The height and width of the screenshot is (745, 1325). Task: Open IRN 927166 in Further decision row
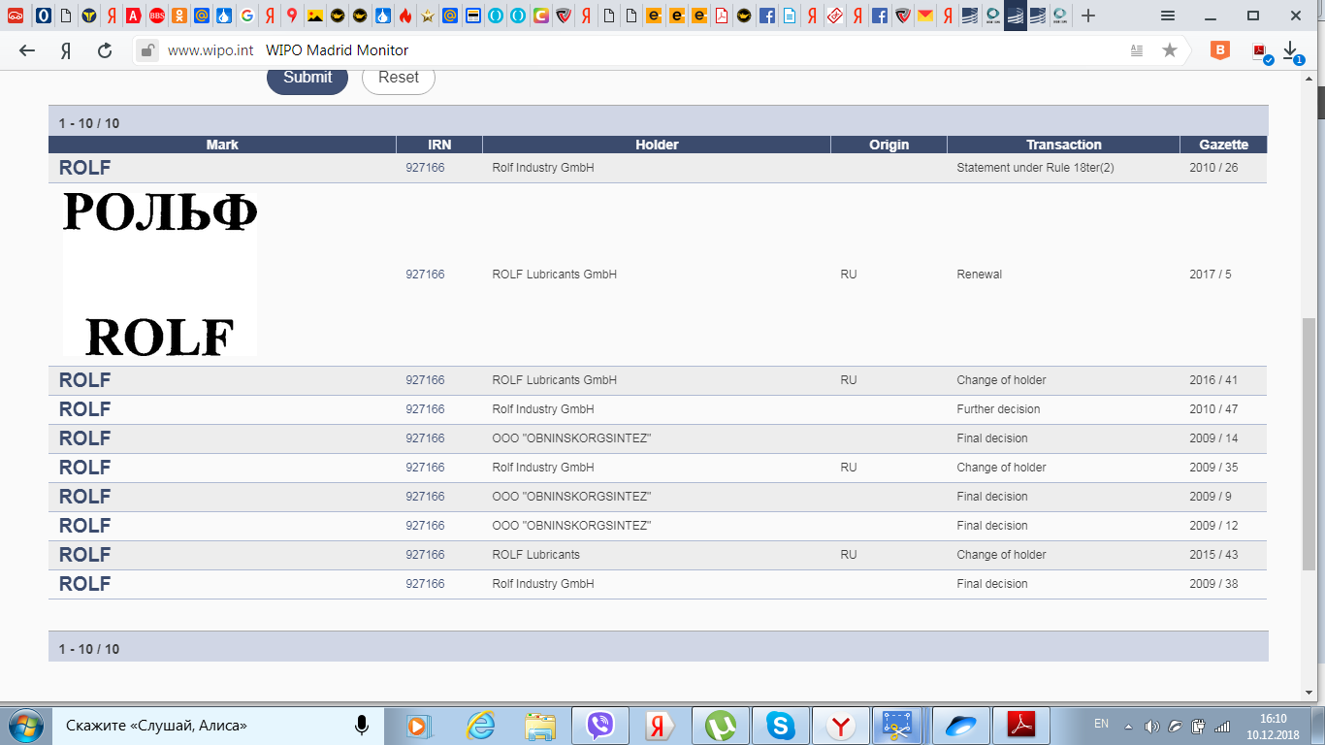click(x=425, y=409)
